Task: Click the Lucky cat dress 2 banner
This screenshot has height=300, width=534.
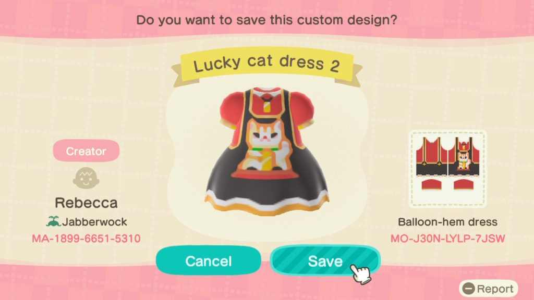Action: (x=266, y=65)
